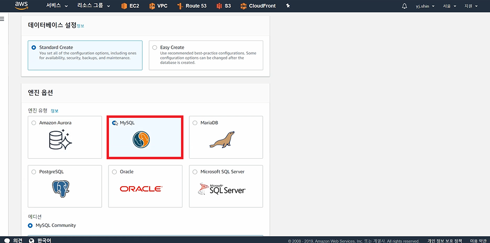Click the Oracle logo
This screenshot has height=243, width=490.
click(x=141, y=188)
